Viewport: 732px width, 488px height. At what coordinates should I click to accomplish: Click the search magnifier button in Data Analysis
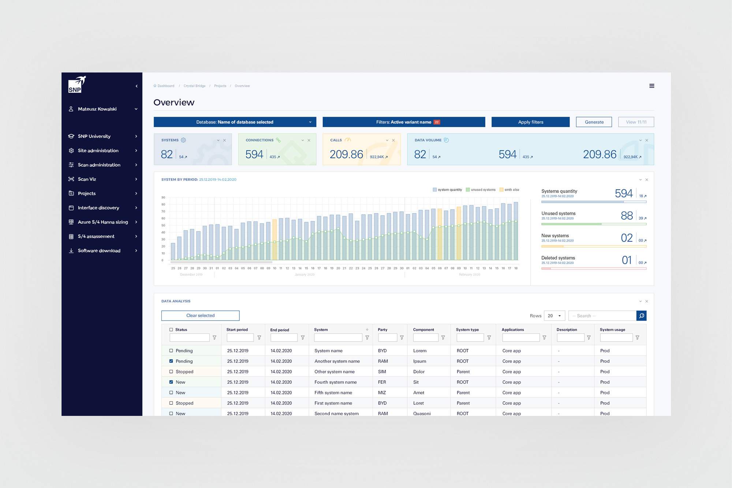coord(641,316)
